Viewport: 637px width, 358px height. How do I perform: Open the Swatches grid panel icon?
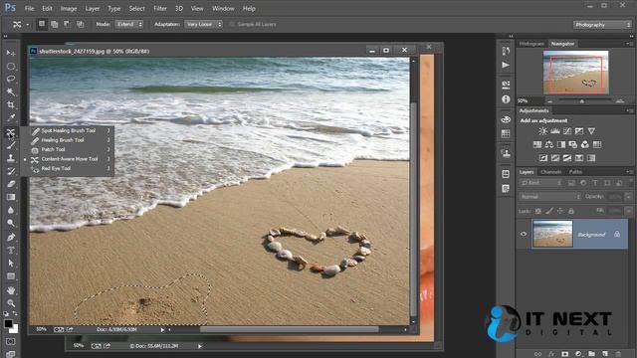(x=506, y=134)
